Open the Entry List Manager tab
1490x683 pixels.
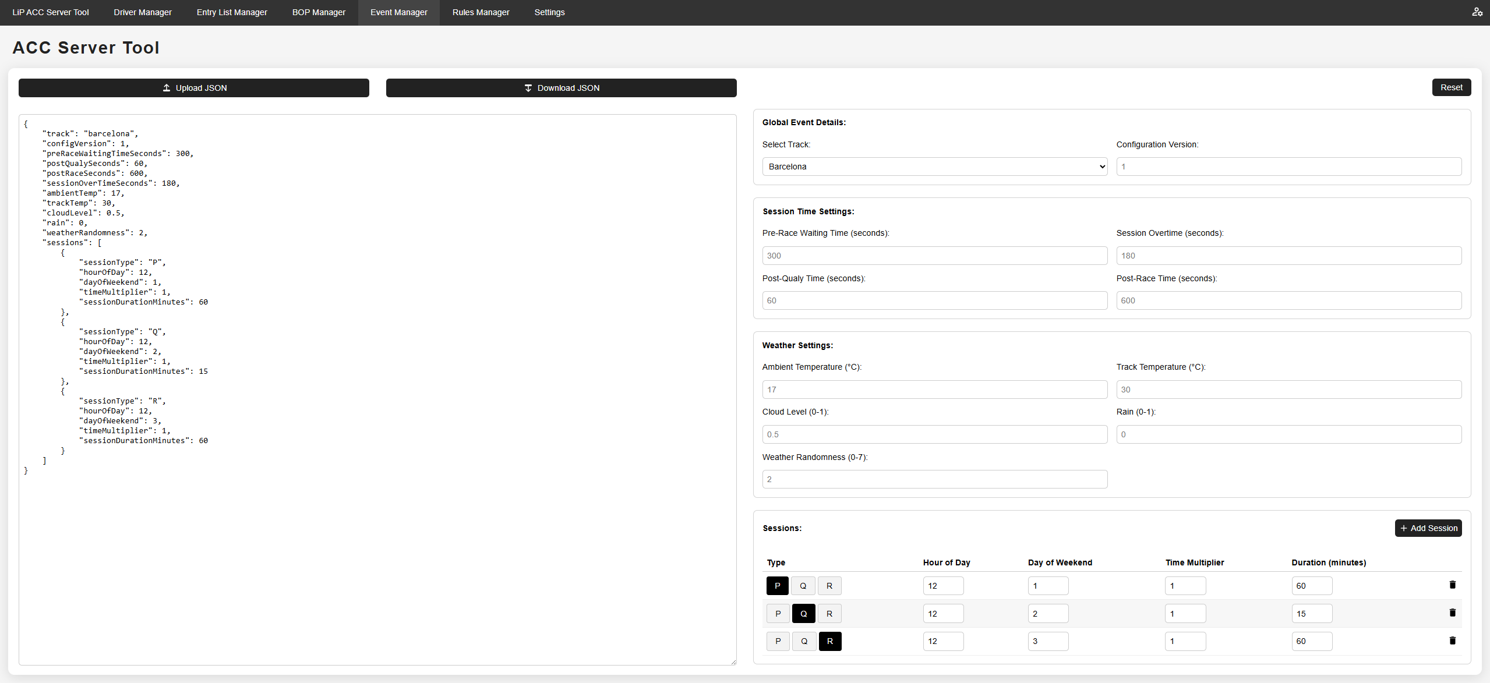[232, 12]
